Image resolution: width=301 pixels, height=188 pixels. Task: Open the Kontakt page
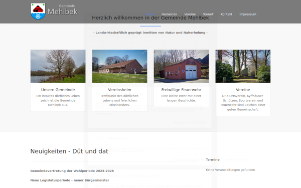(226, 14)
